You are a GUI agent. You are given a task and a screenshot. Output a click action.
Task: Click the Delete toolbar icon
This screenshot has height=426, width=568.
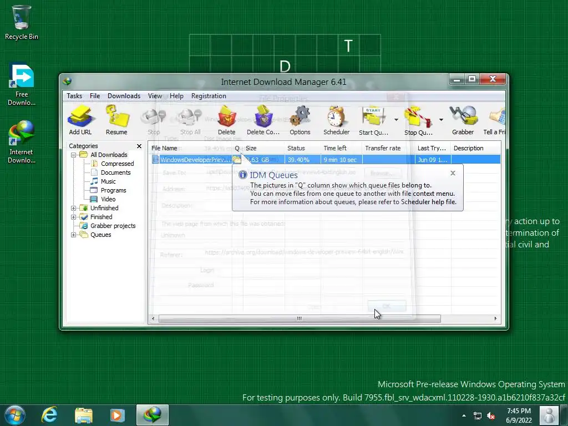227,120
